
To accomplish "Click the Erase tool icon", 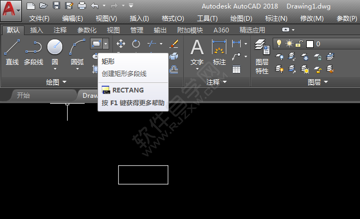I will pyautogui.click(x=174, y=44).
